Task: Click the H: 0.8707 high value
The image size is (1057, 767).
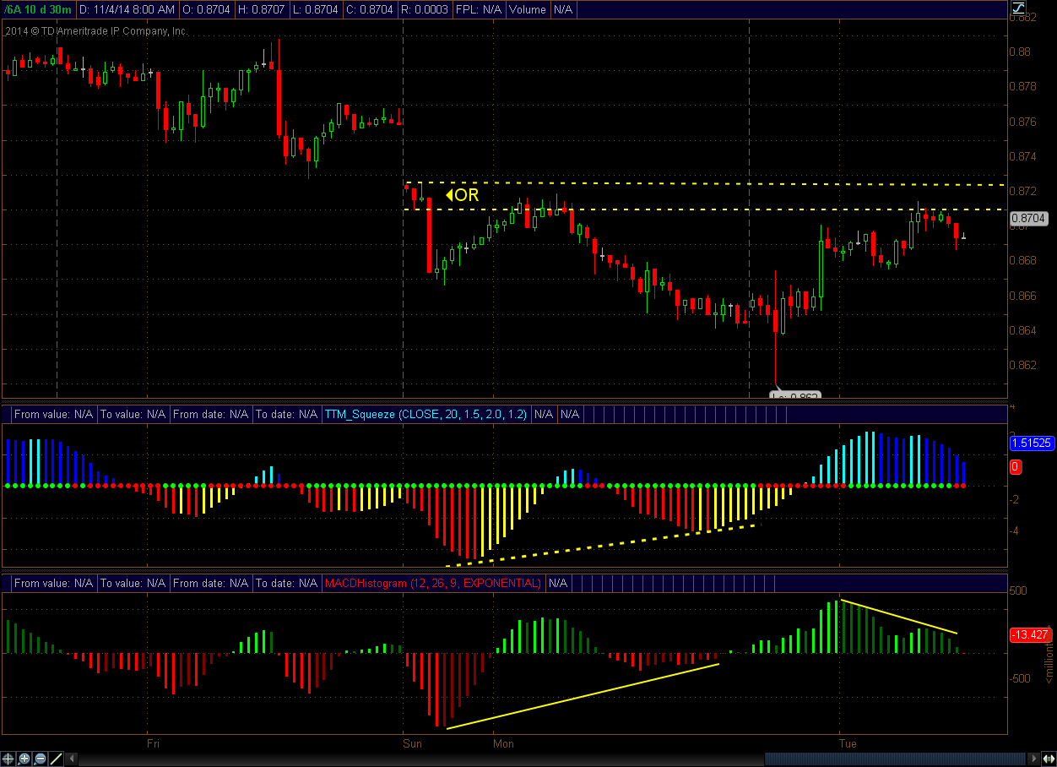Action: 262,9
